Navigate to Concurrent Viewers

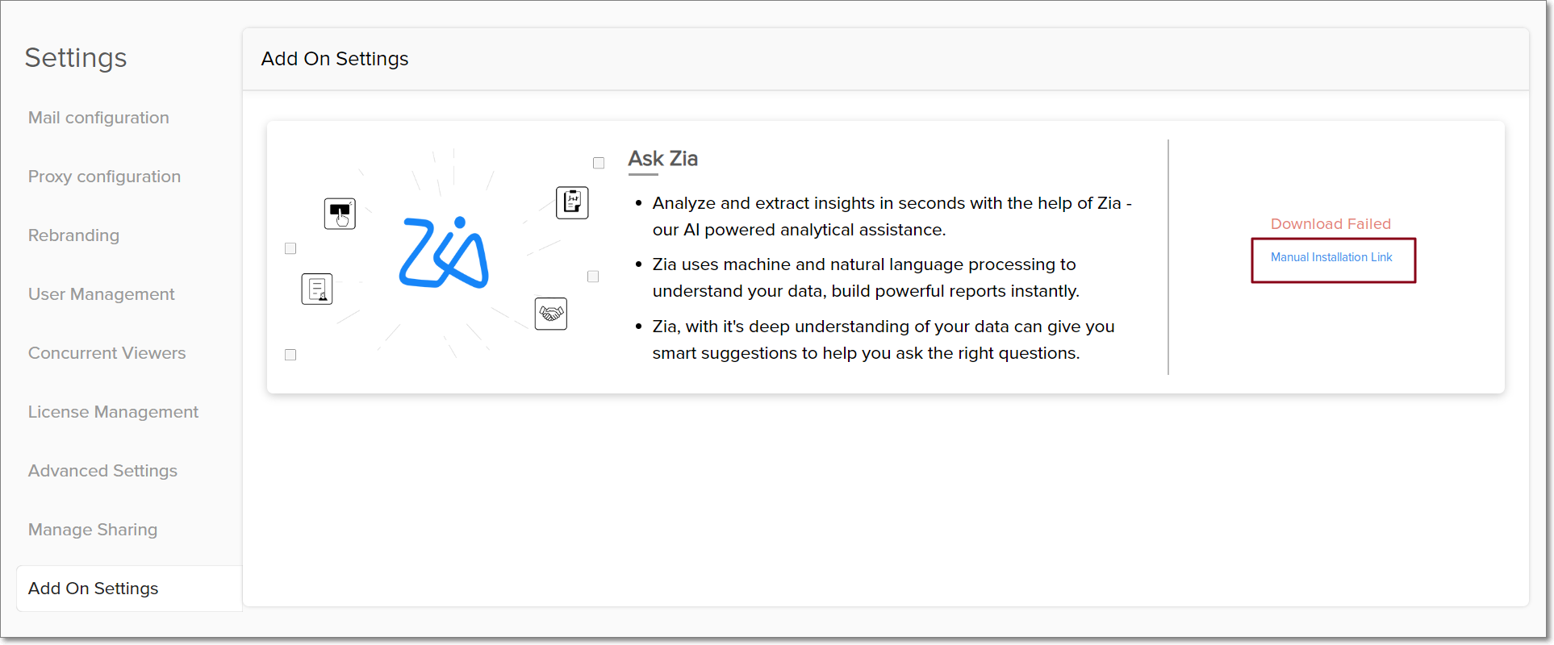(x=107, y=353)
